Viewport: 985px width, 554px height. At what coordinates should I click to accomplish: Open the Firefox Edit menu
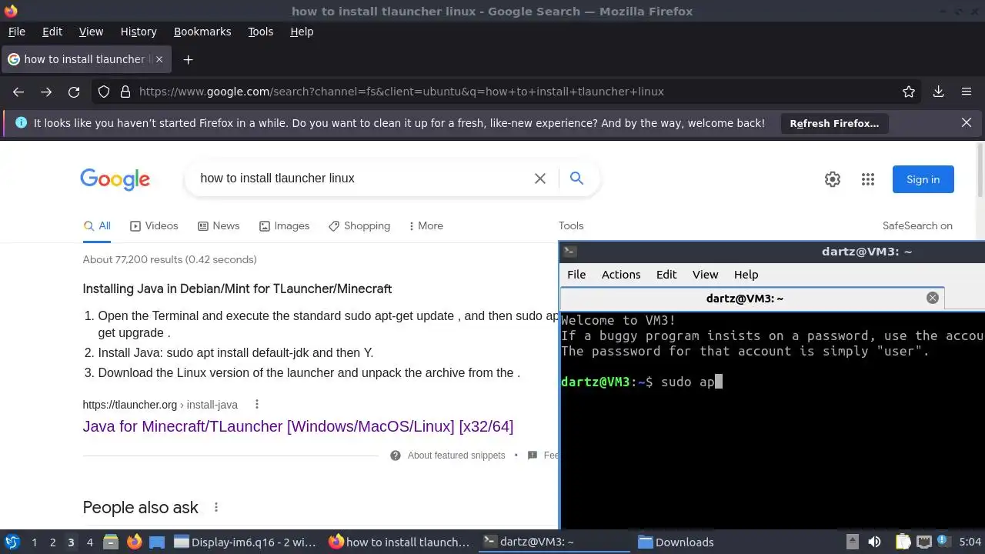pos(52,32)
